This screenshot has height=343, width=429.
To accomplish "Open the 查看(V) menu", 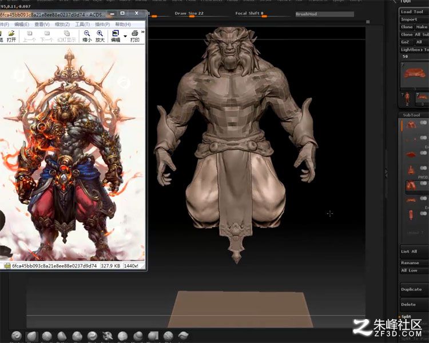I will tap(42, 25).
